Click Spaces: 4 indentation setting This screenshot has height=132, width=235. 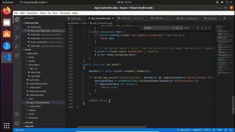(198, 130)
